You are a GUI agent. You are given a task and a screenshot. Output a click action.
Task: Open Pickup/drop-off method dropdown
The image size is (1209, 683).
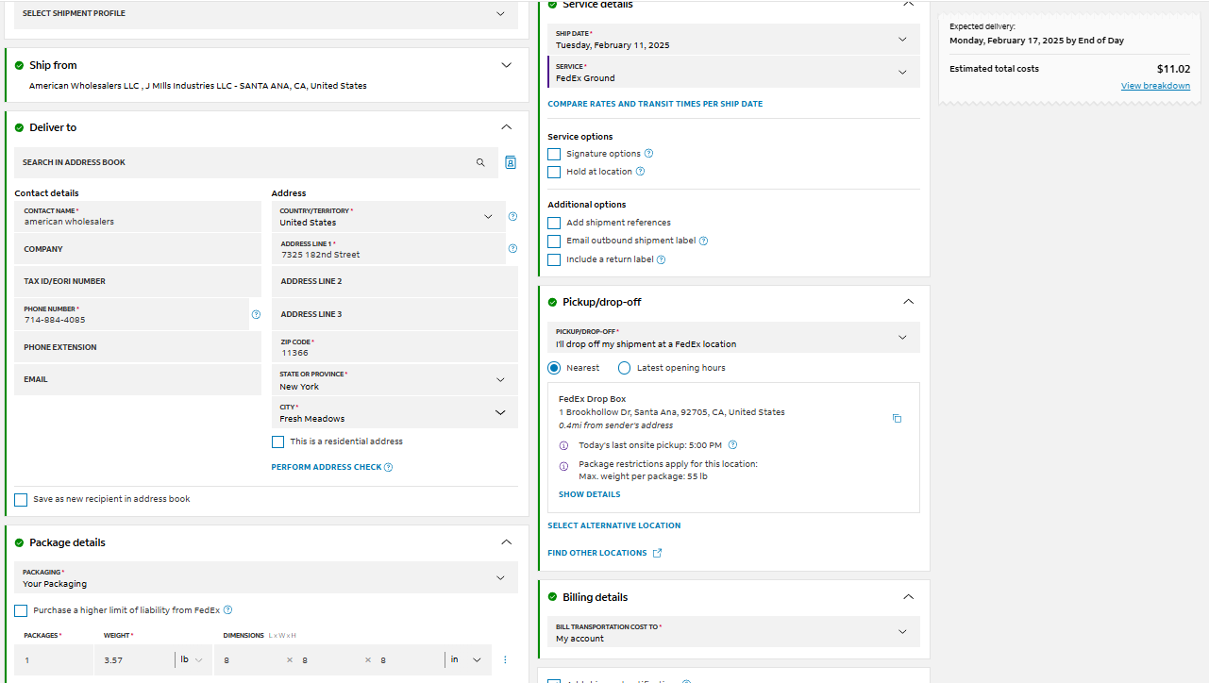(x=733, y=338)
